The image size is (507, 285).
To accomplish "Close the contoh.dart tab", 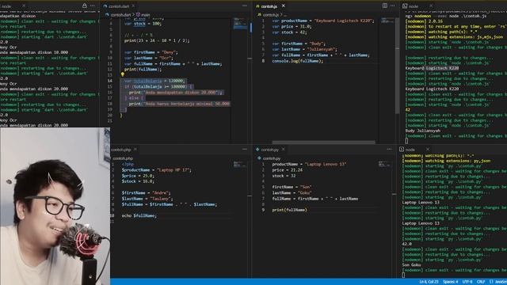I will pos(134,6).
